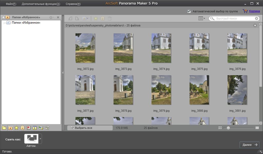Collapse the left sidebar with the splitter arrow
Screen dimensions: 263x154
63,73
